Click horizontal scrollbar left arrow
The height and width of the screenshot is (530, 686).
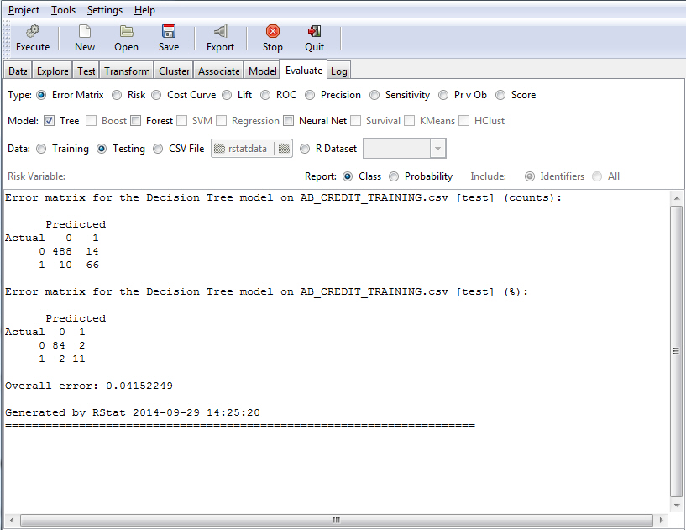12,521
